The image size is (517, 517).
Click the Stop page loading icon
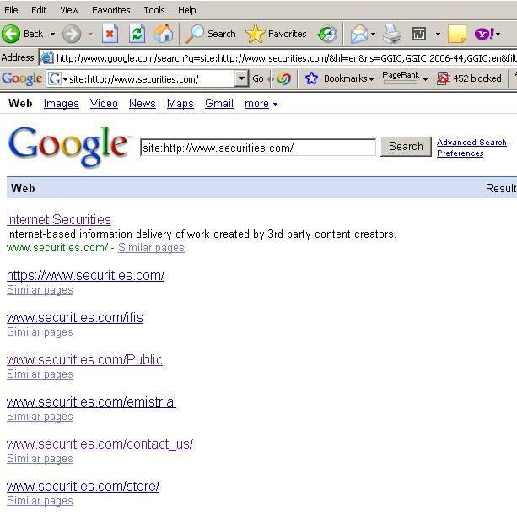pyautogui.click(x=110, y=34)
